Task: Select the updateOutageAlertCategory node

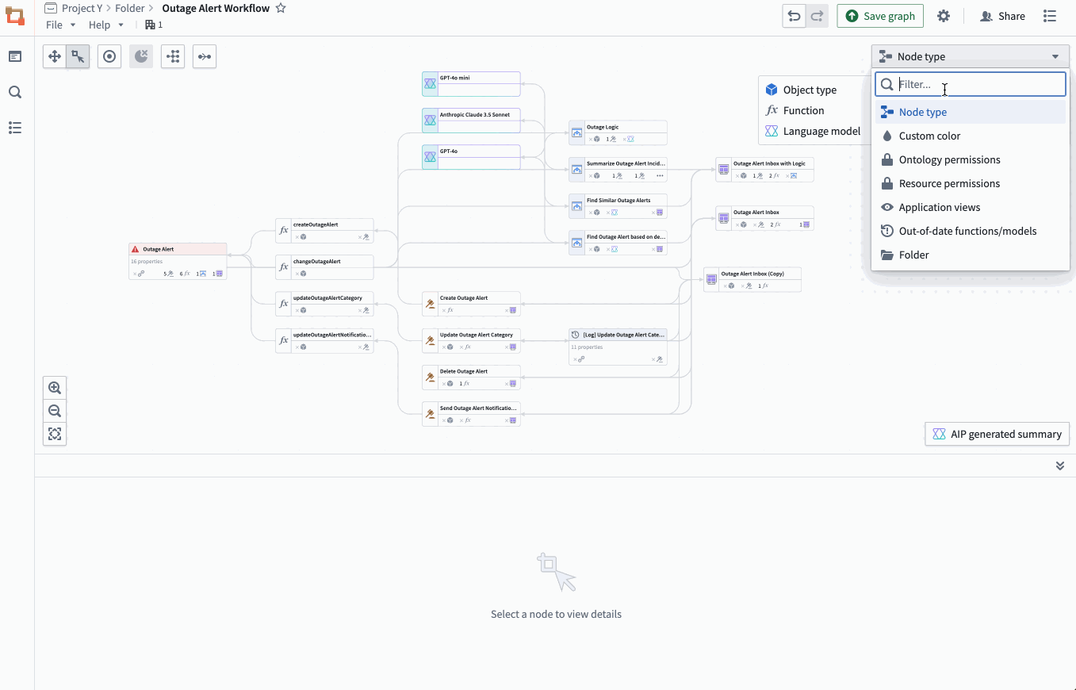Action: point(324,304)
